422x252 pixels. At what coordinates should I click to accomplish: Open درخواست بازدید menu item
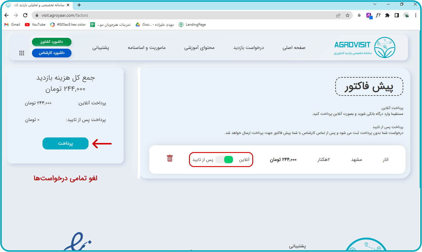coord(249,47)
